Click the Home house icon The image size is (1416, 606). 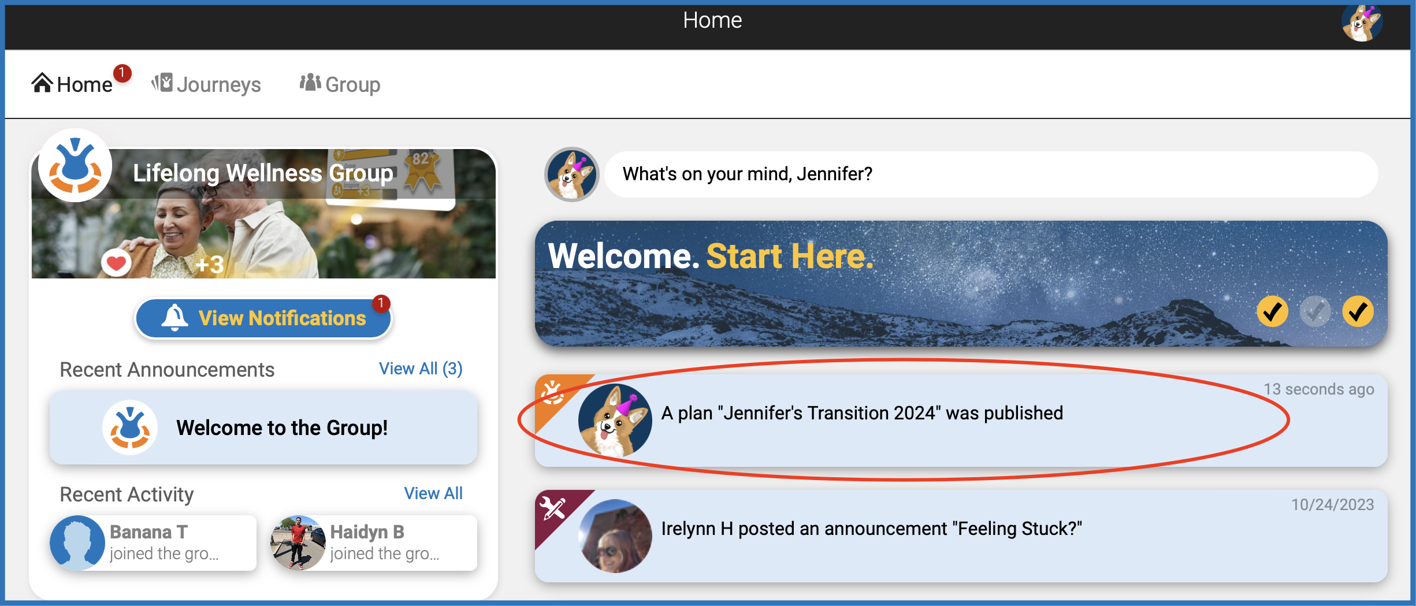[42, 83]
